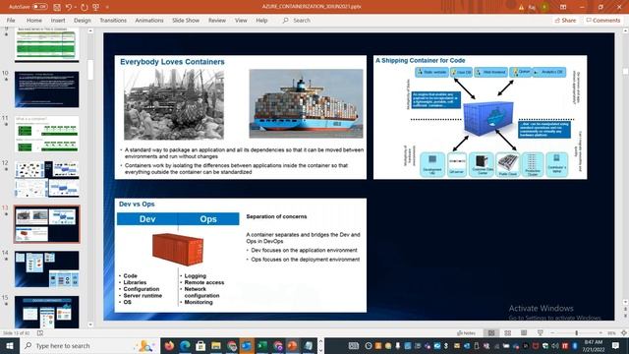Open Firefox from the taskbar

tap(169, 345)
